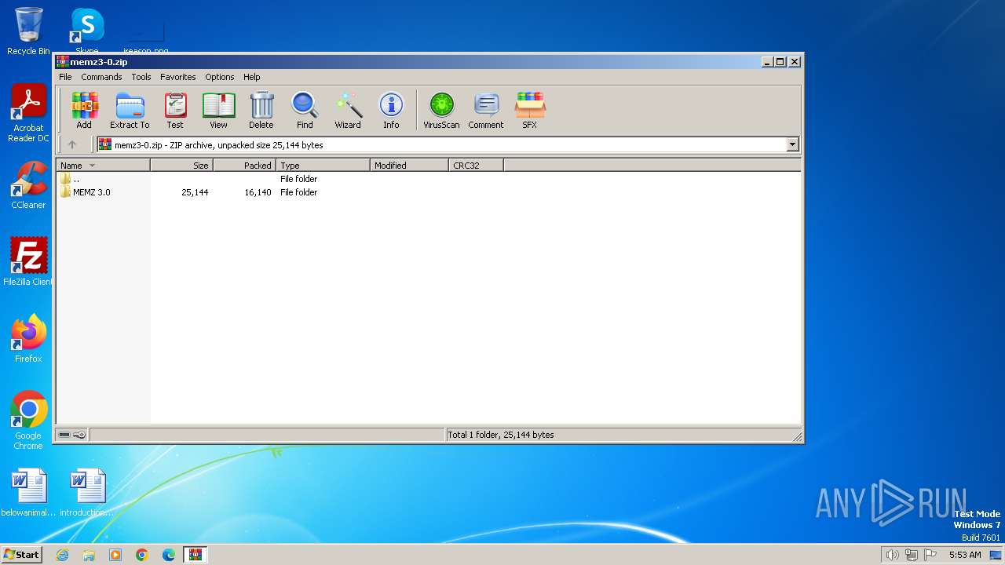Image resolution: width=1005 pixels, height=565 pixels.
Task: Click status text 'Total 1 folder, 25,144 bytes'
Action: [501, 435]
